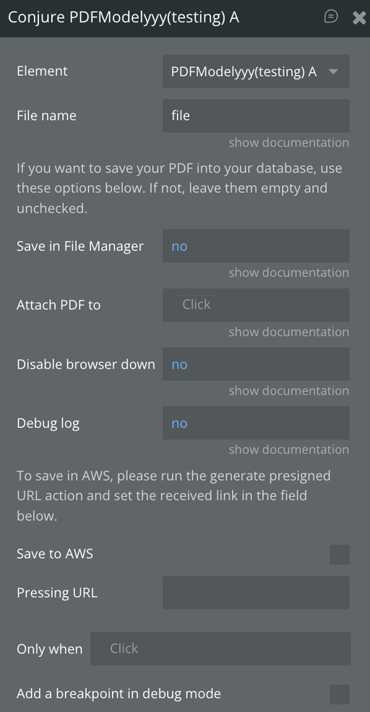370x712 pixels.
Task: Click the panel title Conjure PDFModelyyy(testing) A
Action: [x=124, y=17]
